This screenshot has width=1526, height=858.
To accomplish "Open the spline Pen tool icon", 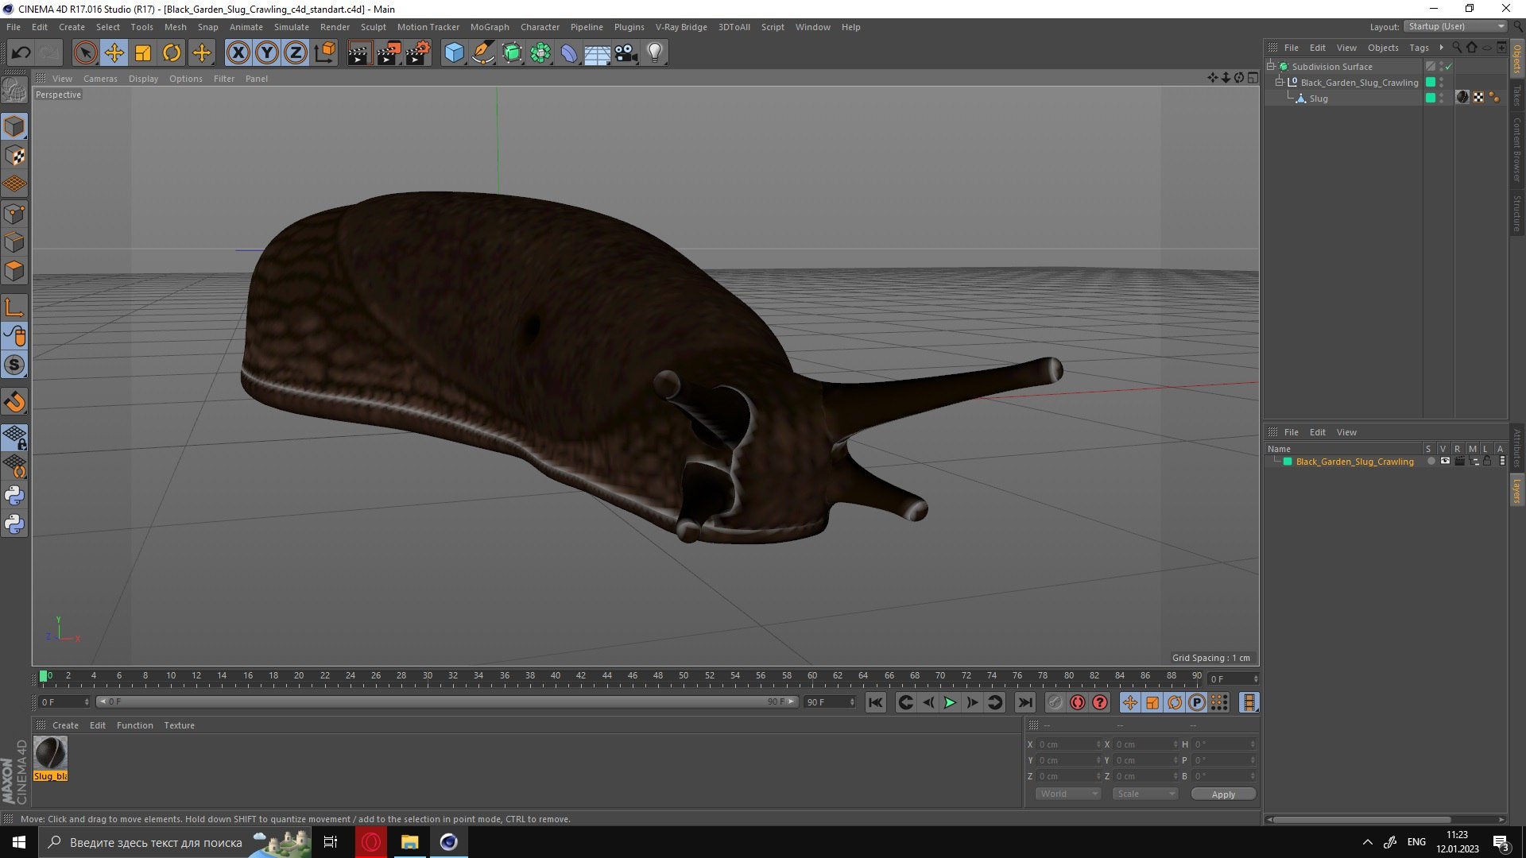I will 482,53.
